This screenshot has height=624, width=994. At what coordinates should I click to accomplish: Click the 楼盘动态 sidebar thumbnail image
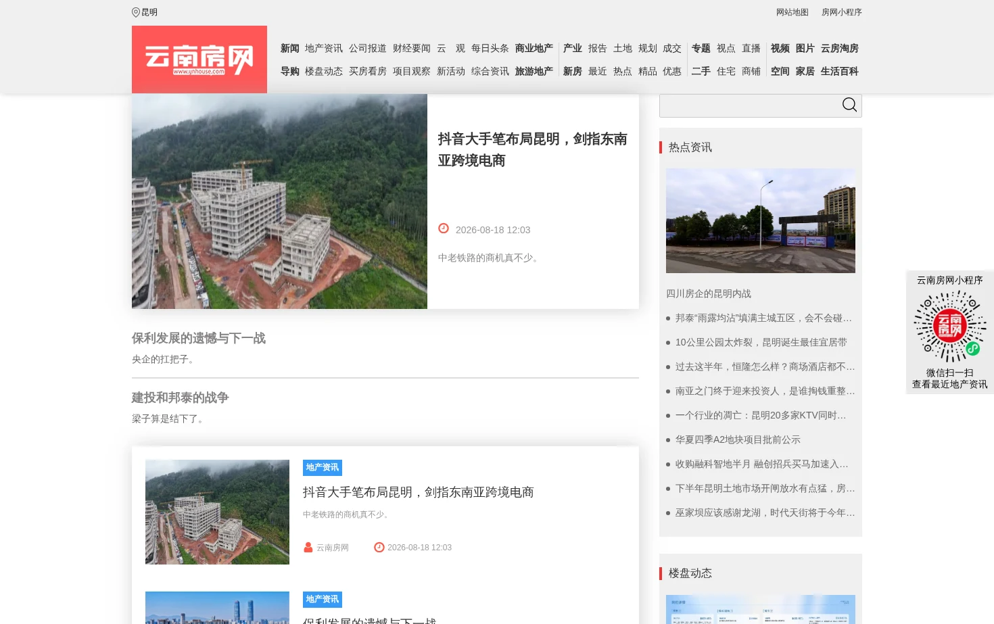tap(761, 609)
